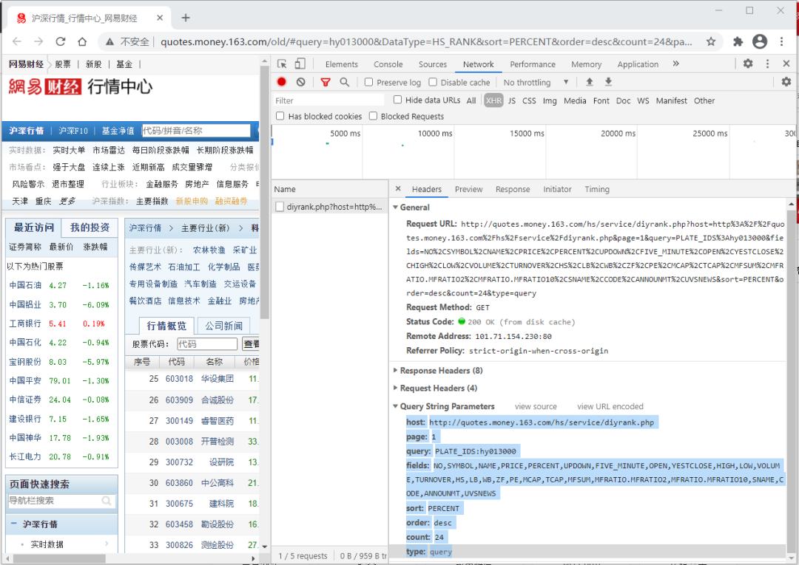The image size is (799, 565).
Task: Expand Response Headers (8) section
Action: pyautogui.click(x=395, y=370)
